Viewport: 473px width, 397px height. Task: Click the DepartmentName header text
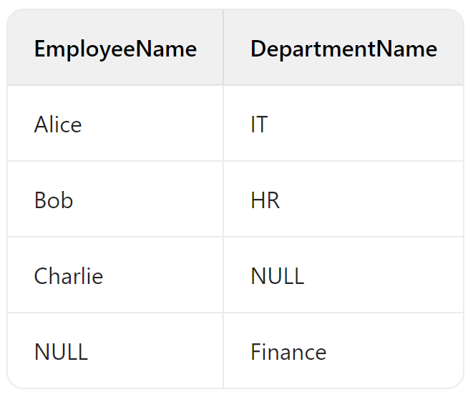[344, 49]
